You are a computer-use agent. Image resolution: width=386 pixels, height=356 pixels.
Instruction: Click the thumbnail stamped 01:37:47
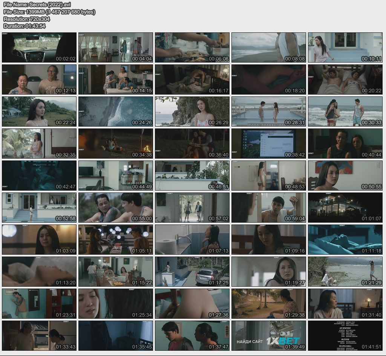[192, 336]
